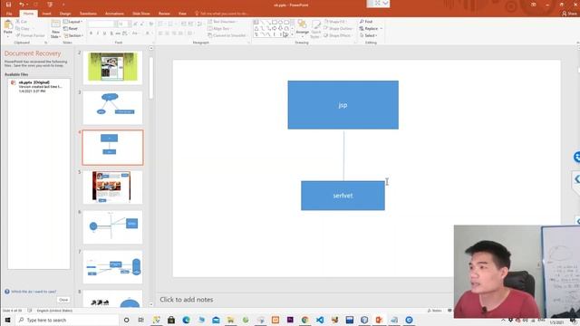
Task: Open the Layout dropdown
Action: tap(72, 22)
